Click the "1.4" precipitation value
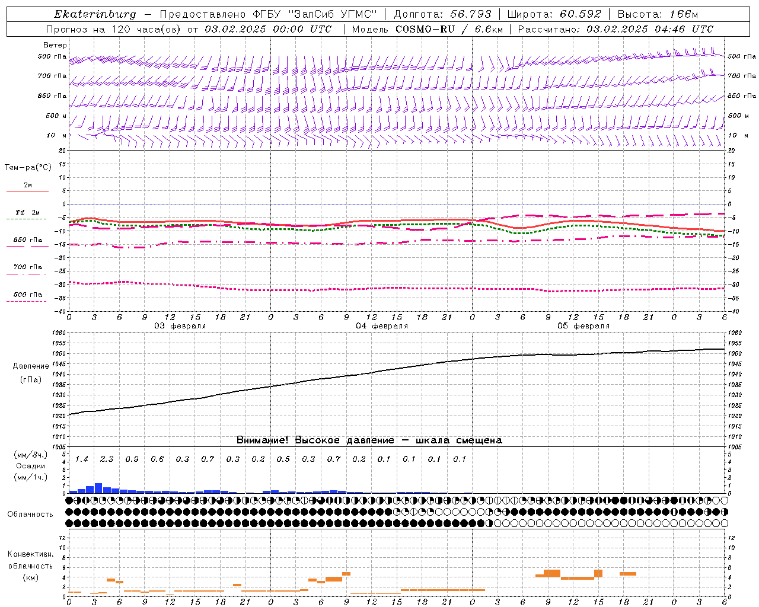 82,459
